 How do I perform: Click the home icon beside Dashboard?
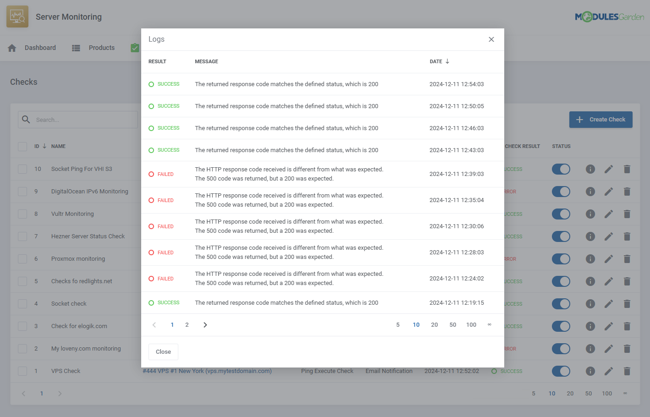click(11, 47)
